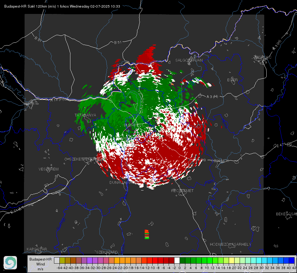Select the white swatch in the wind legend
The width and height of the screenshot is (297, 273).
tap(177, 260)
